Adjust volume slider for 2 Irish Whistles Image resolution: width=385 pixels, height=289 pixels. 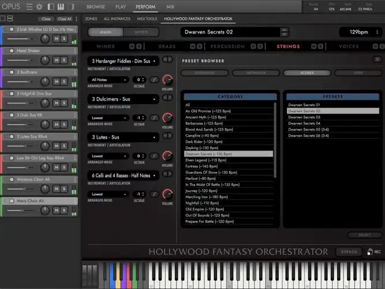(x=20, y=39)
